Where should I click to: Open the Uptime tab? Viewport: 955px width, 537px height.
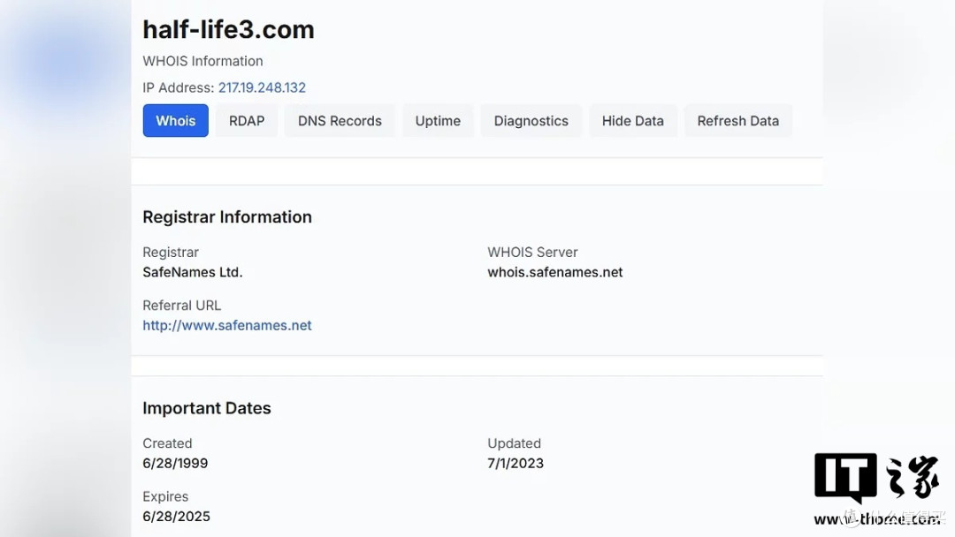click(438, 120)
